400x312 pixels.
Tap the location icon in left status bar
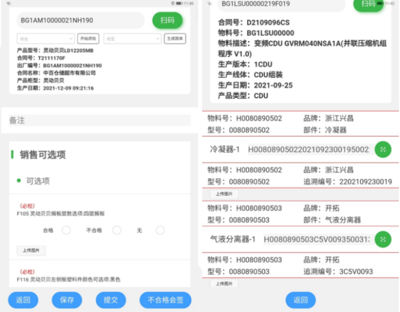[173, 3]
